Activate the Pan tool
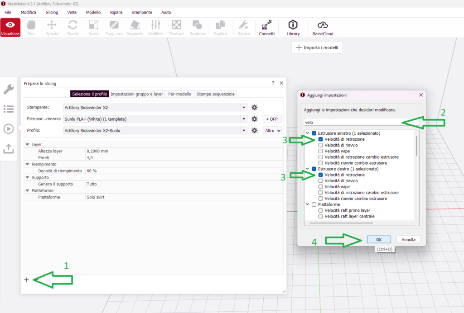 (x=31, y=28)
